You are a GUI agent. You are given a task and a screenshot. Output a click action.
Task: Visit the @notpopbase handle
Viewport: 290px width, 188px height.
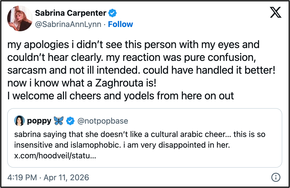(x=103, y=121)
